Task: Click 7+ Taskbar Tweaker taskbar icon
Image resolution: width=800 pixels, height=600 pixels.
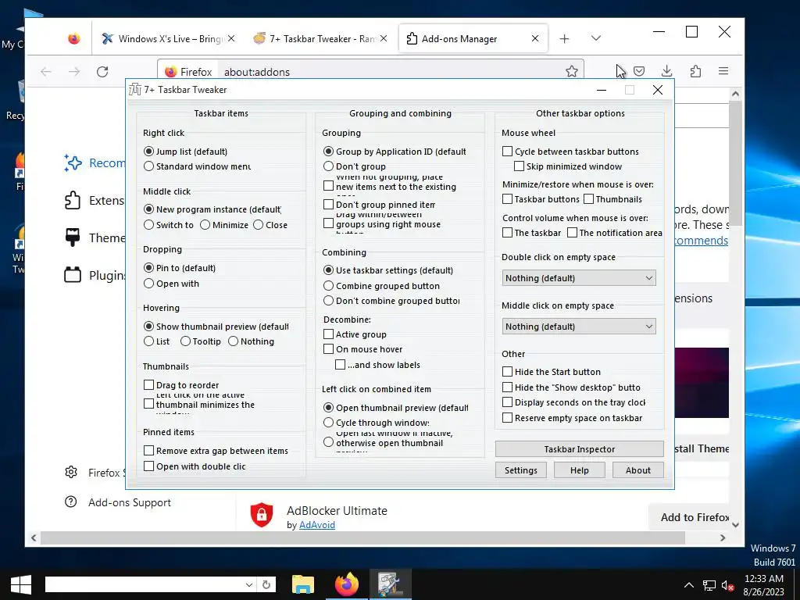Action: tap(391, 584)
